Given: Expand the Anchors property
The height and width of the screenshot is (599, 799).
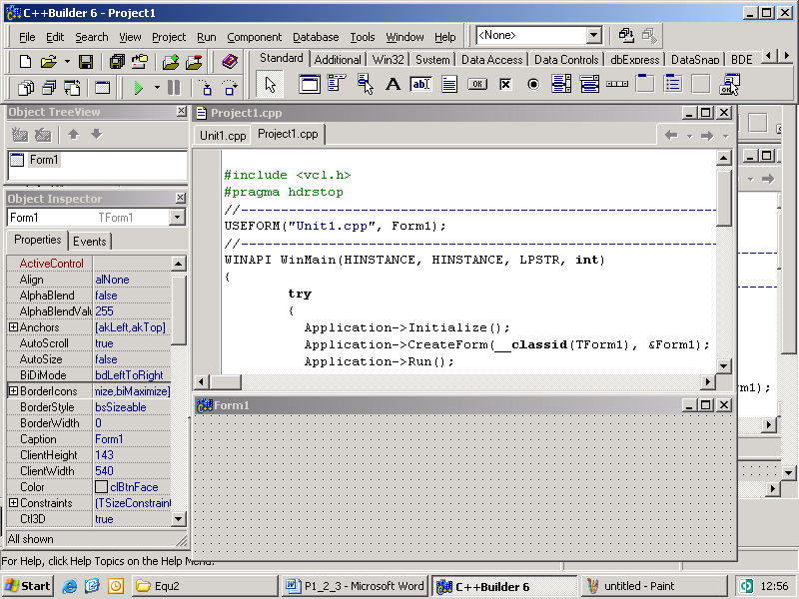Looking at the screenshot, I should (13, 327).
